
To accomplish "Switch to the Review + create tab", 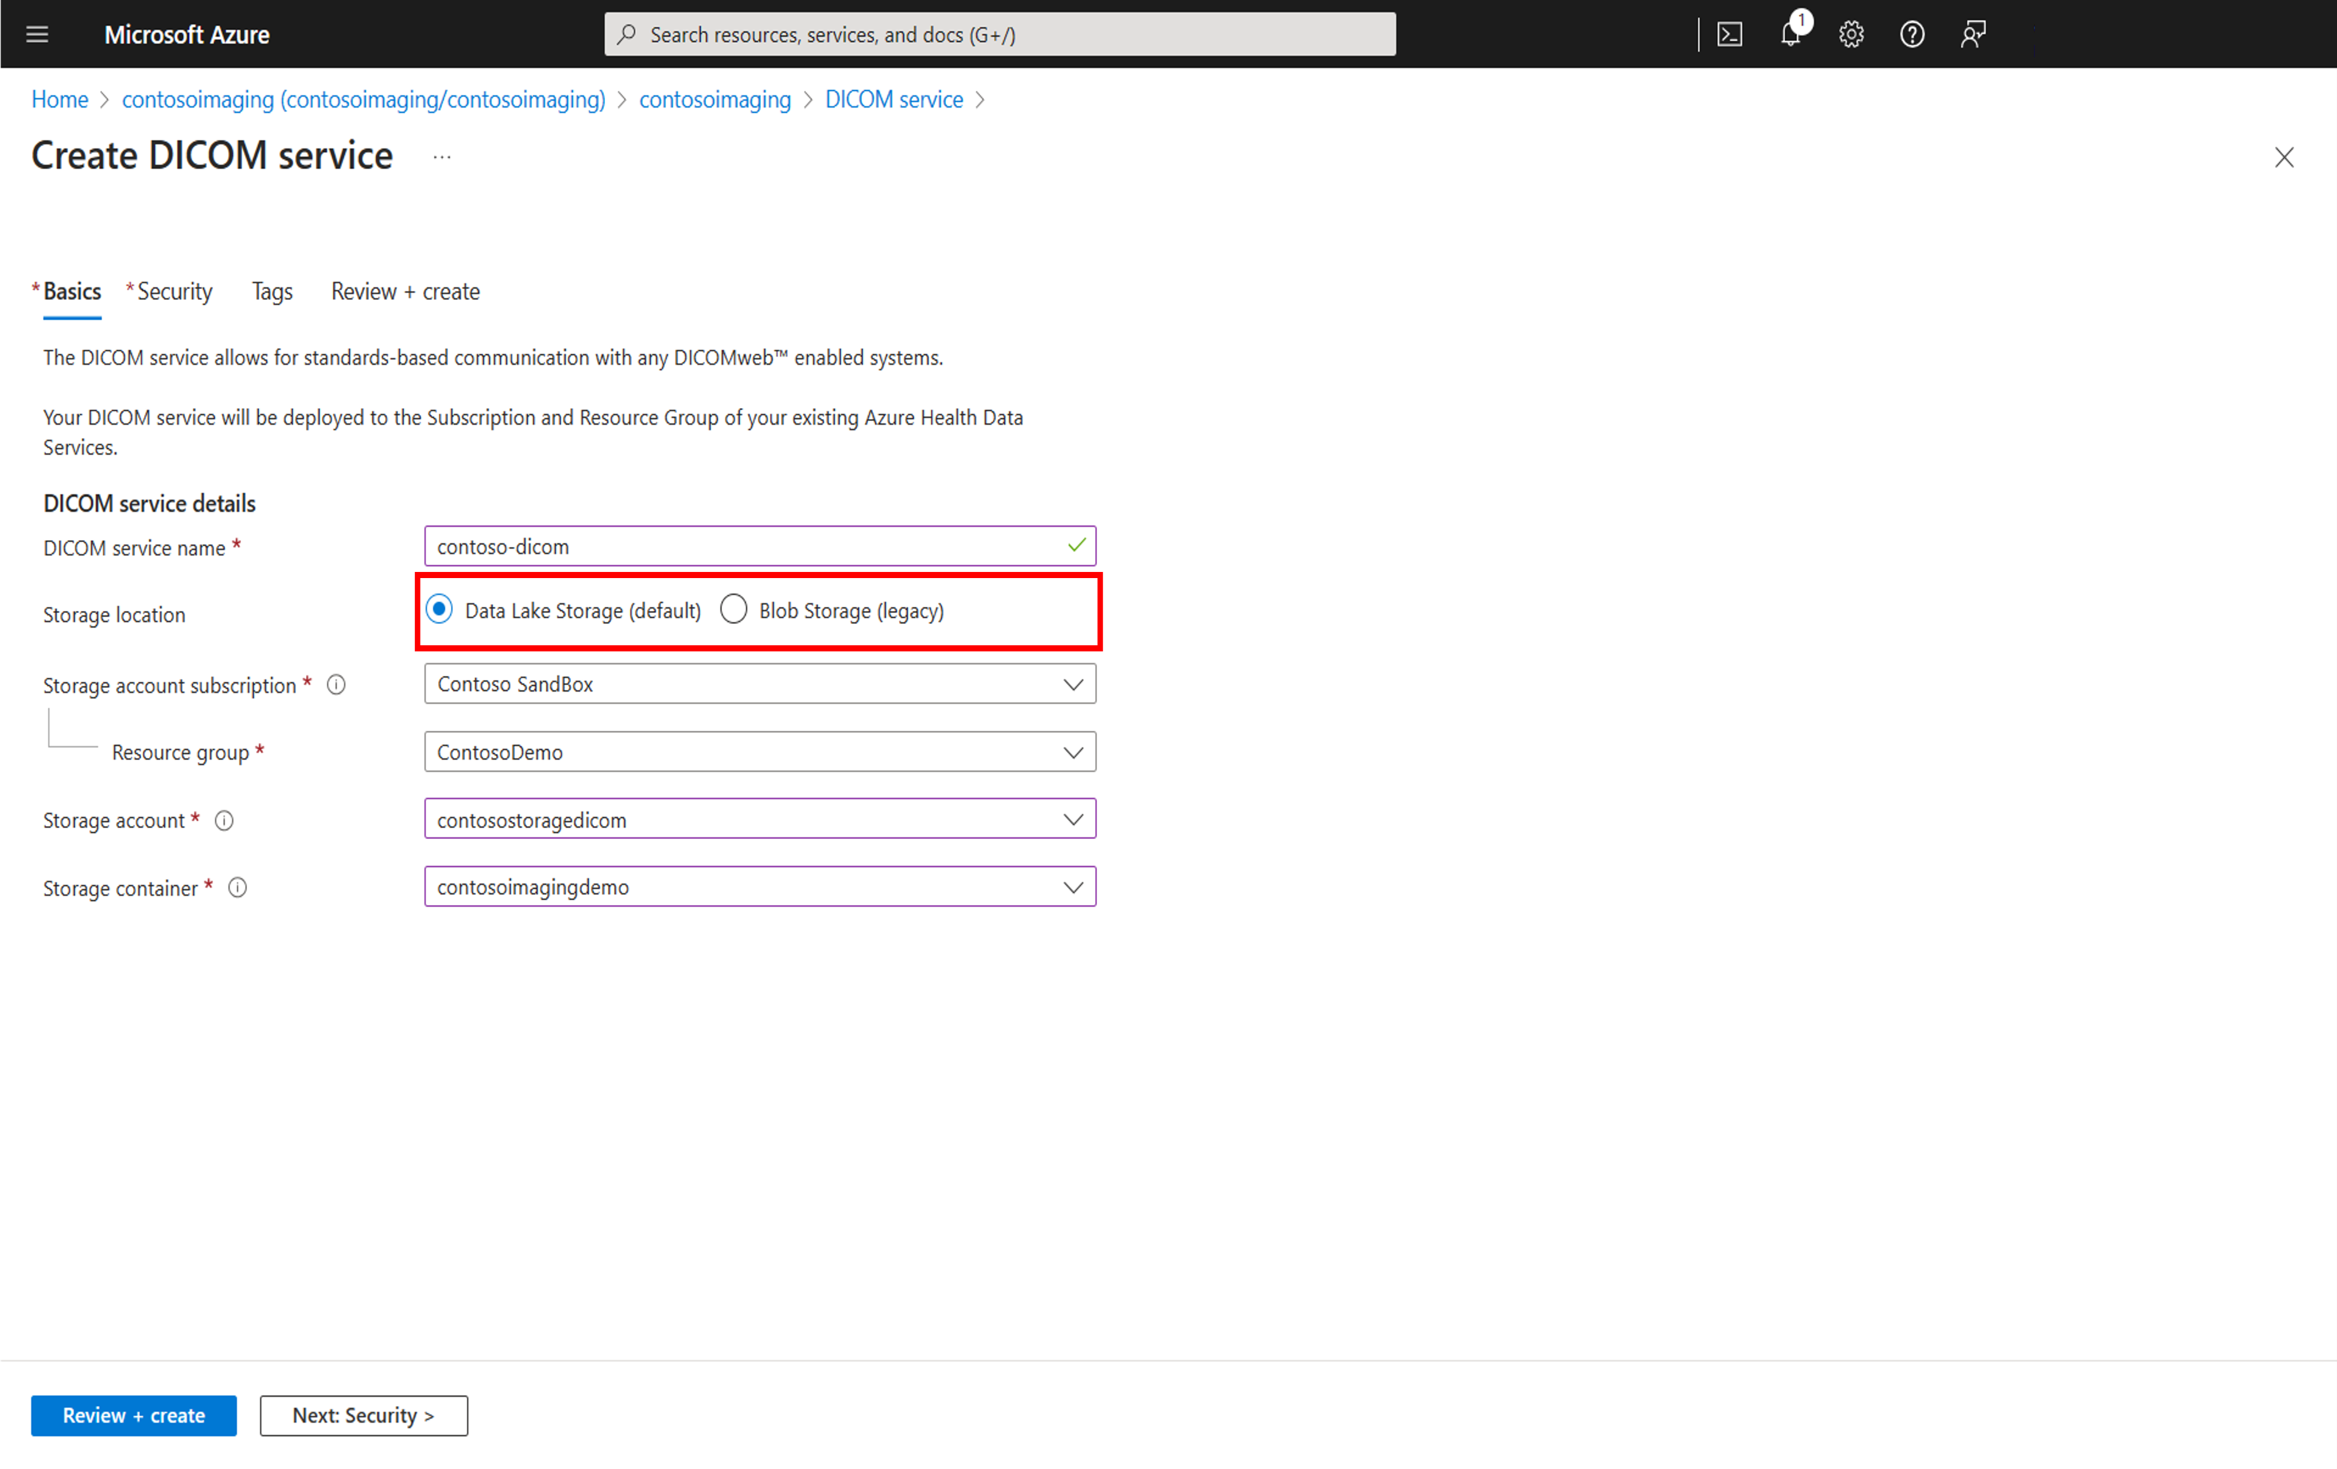I will click(406, 292).
